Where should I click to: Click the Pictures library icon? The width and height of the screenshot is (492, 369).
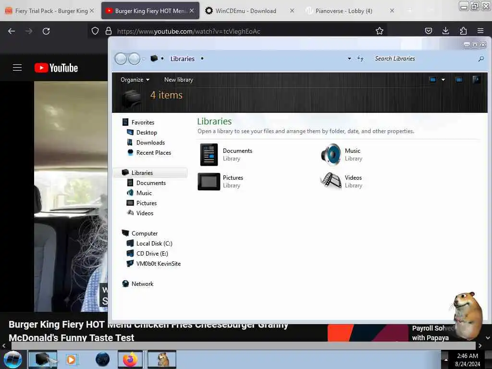point(209,181)
